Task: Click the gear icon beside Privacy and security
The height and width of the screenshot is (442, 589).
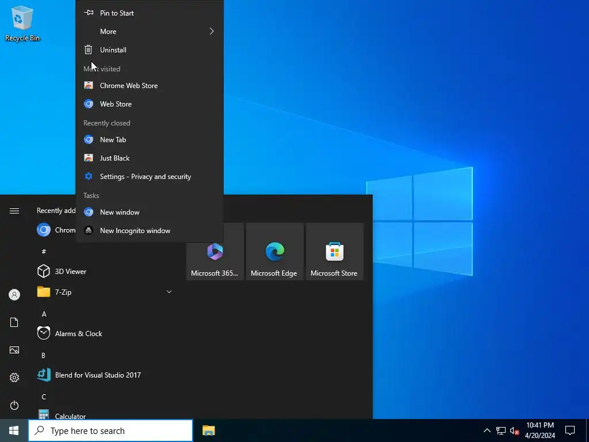Action: pos(88,176)
